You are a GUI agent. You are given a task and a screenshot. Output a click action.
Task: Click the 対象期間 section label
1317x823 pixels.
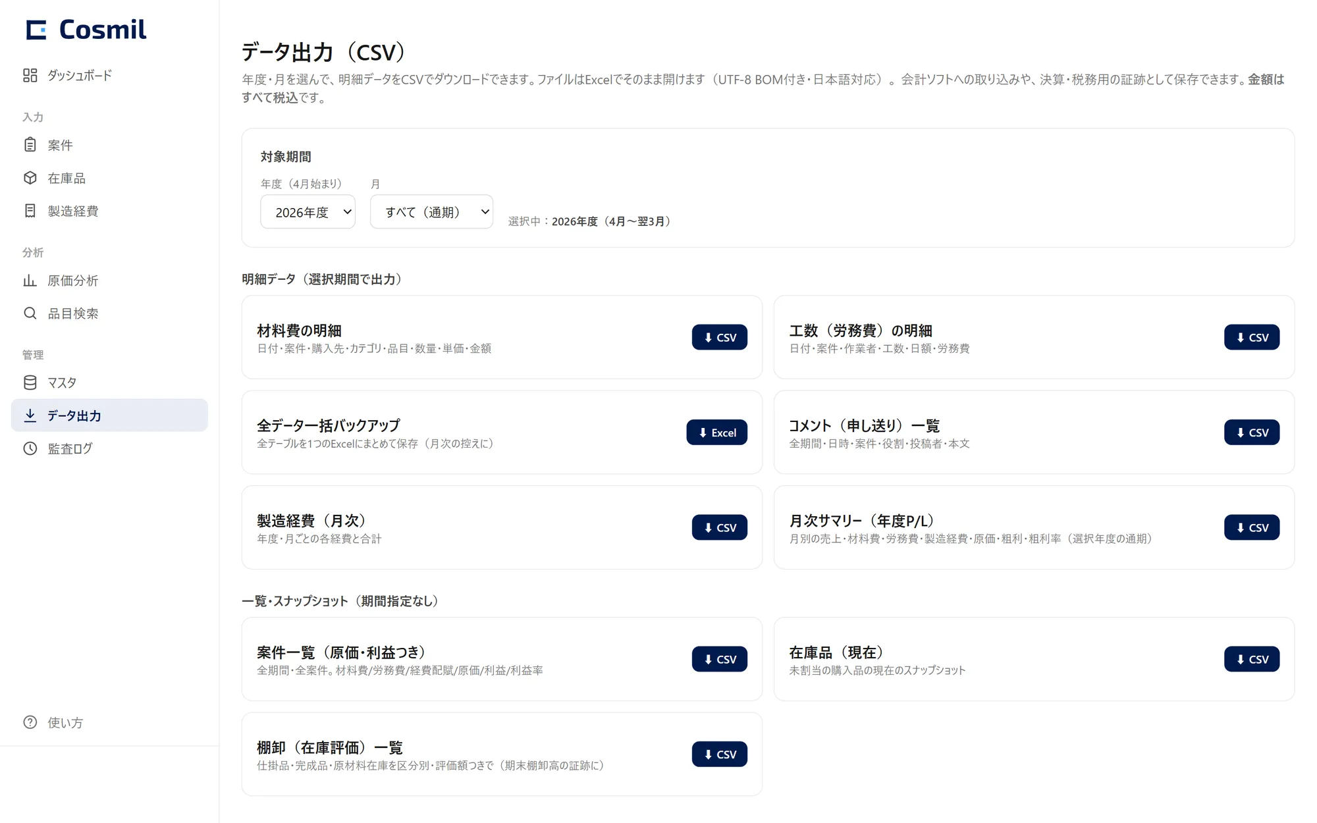click(286, 157)
